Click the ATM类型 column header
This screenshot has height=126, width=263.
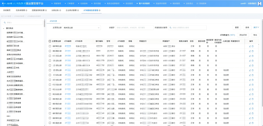click(x=121, y=41)
